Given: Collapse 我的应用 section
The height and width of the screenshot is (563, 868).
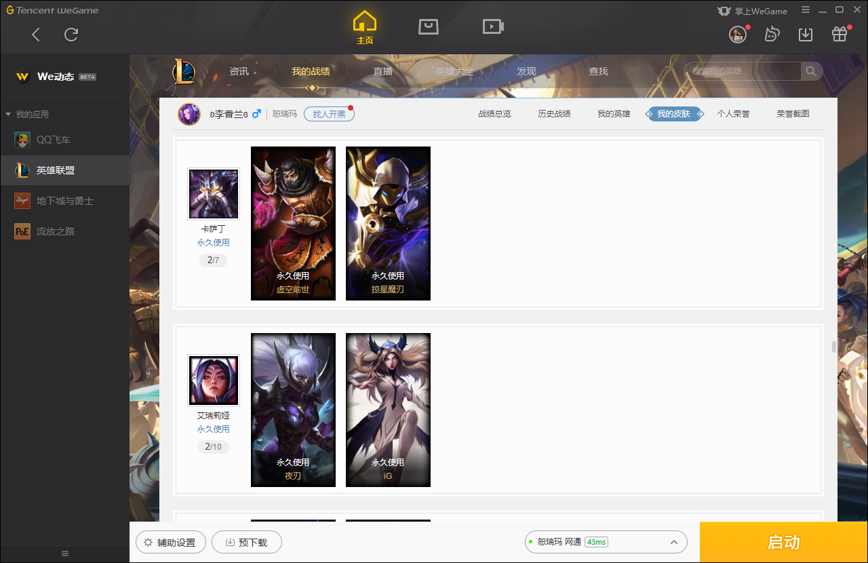Looking at the screenshot, I should coord(27,115).
